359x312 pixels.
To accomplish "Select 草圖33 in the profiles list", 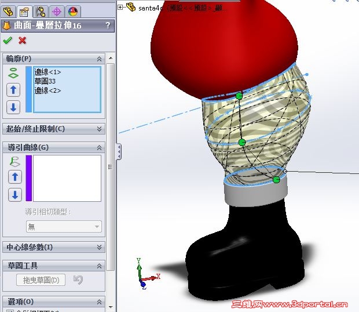I will (45, 81).
